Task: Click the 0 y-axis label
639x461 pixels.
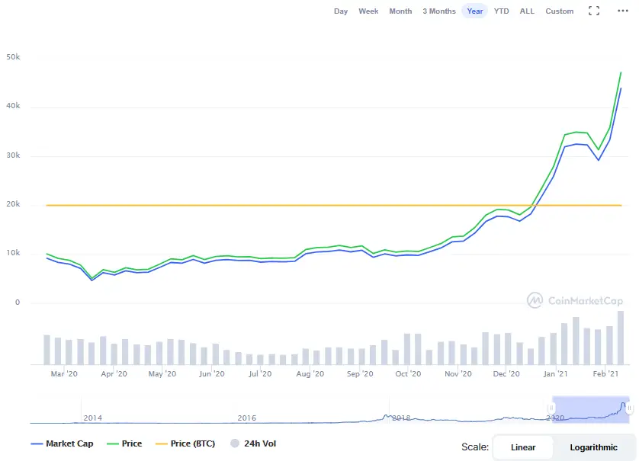Action: click(x=18, y=303)
